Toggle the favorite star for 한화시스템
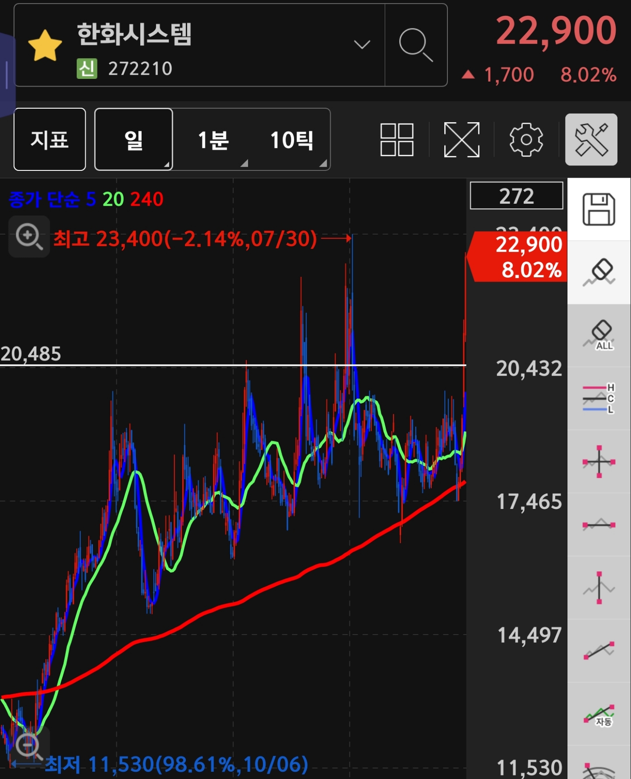Viewport: 631px width, 779px height. (x=45, y=46)
